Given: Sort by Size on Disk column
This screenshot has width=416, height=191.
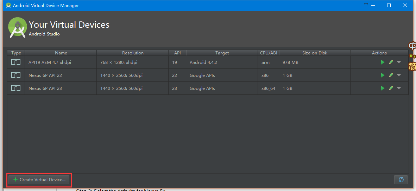Looking at the screenshot, I should pos(315,53).
